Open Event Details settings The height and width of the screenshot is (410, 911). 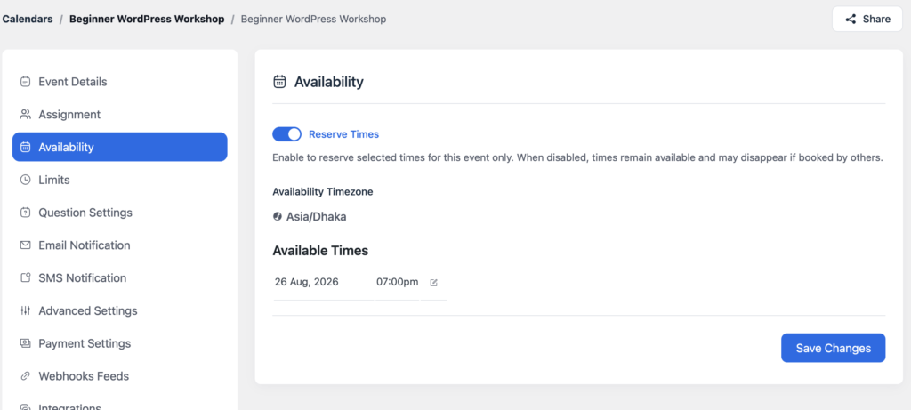(x=120, y=82)
